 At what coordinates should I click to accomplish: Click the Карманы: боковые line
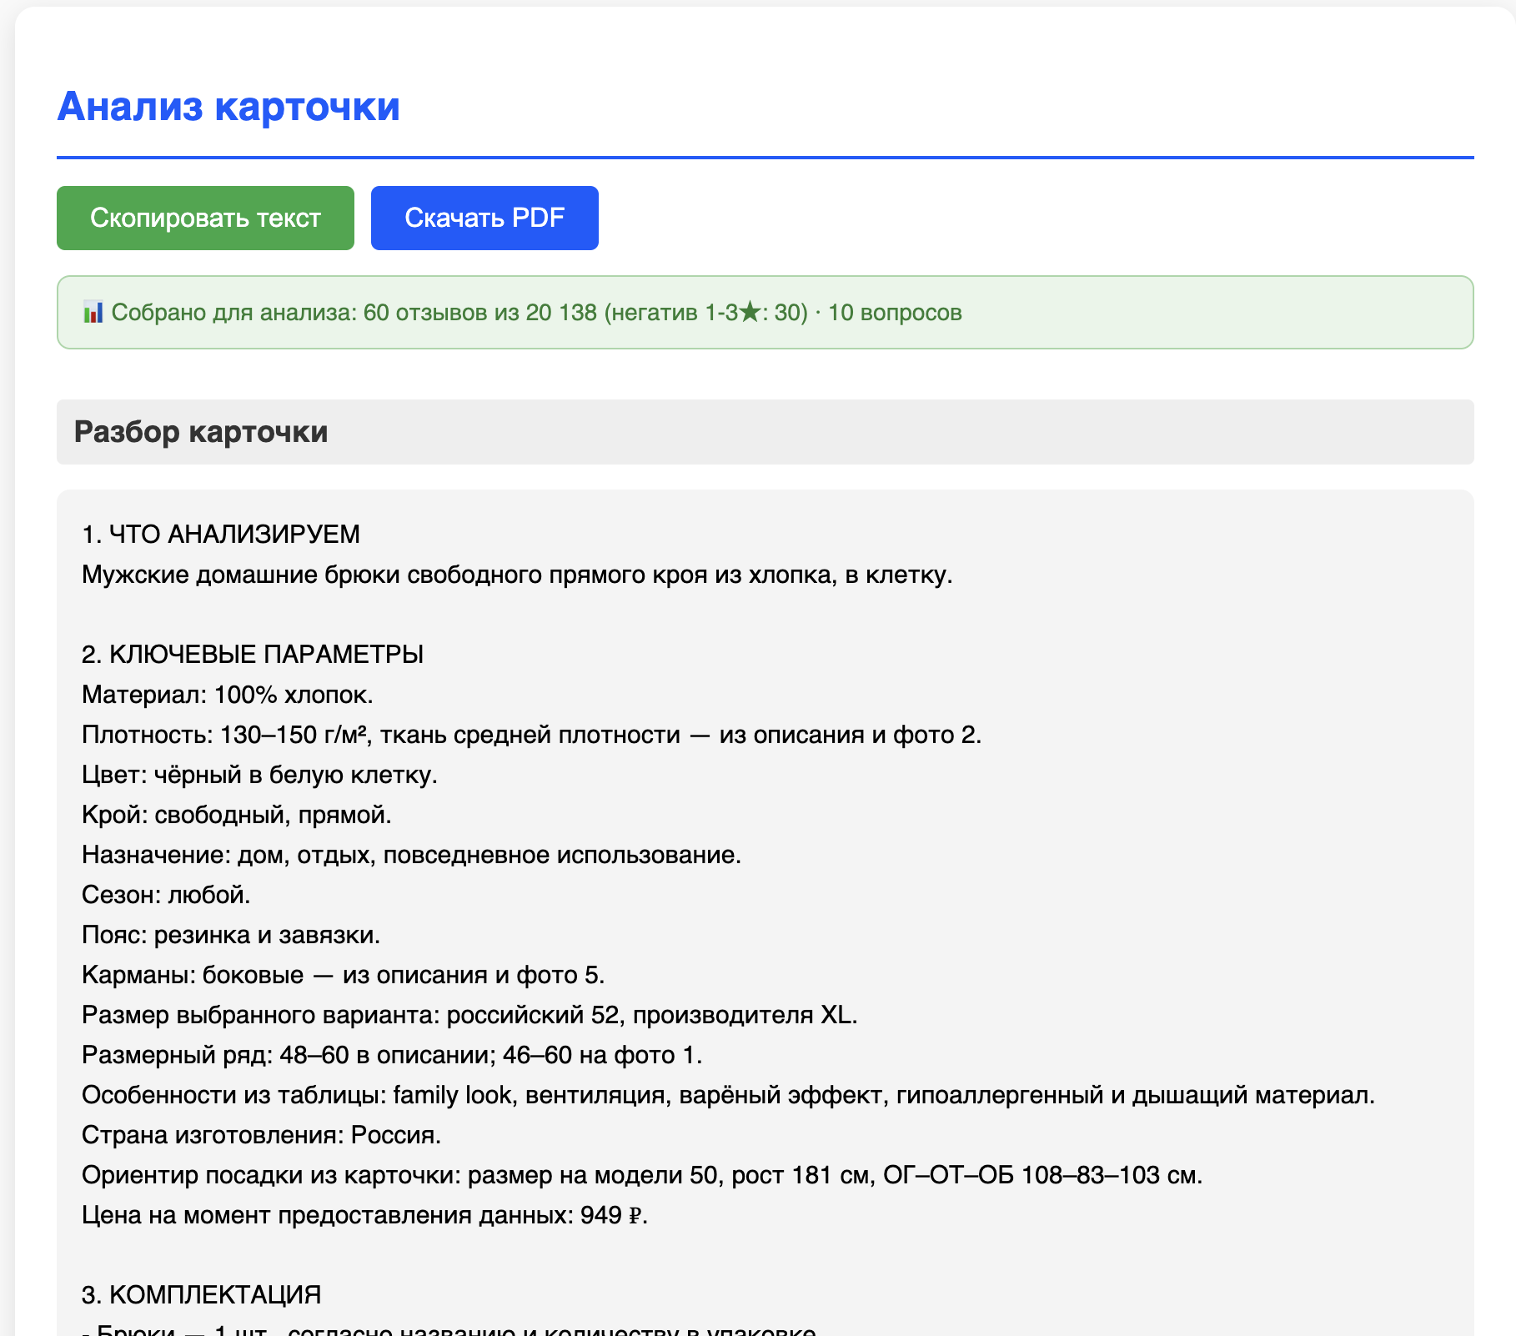pos(344,975)
